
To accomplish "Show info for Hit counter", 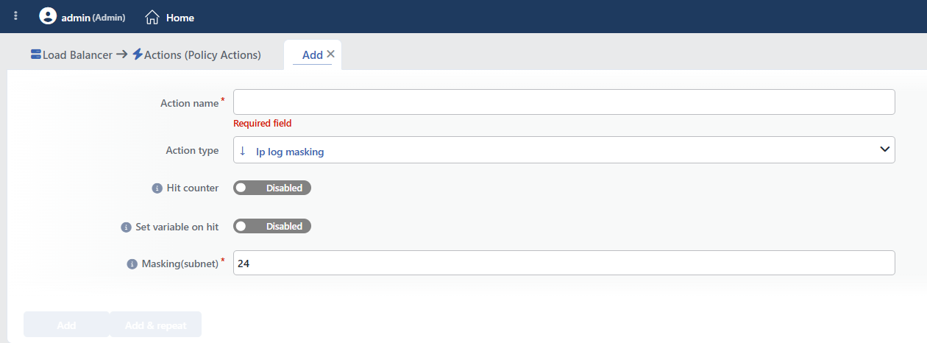I will [x=157, y=188].
